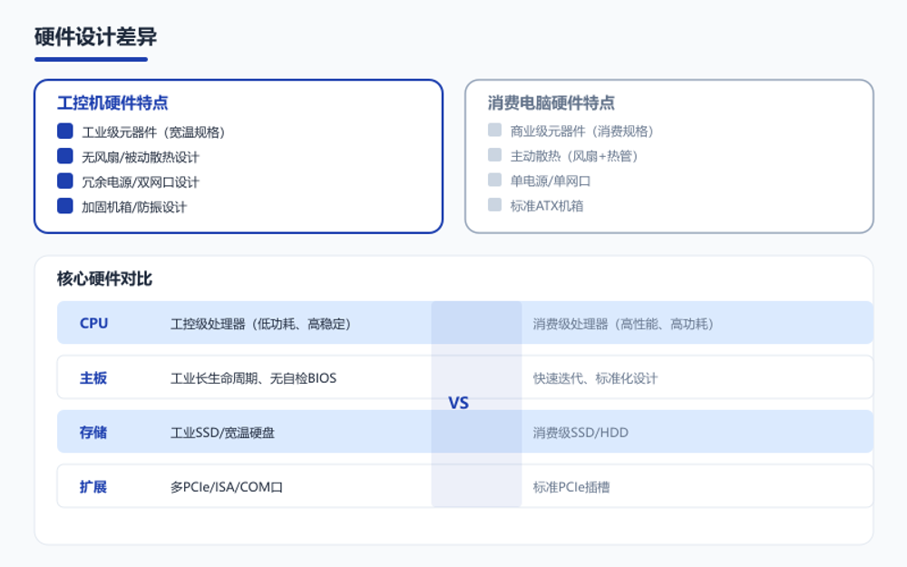Image resolution: width=907 pixels, height=567 pixels.
Task: Click the VS label between columns
Action: (459, 403)
